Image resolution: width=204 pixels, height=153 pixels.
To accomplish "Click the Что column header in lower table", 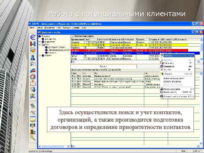I will click(x=119, y=73).
